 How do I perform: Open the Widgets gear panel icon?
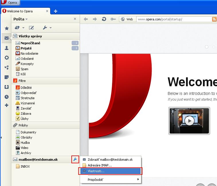[7, 57]
